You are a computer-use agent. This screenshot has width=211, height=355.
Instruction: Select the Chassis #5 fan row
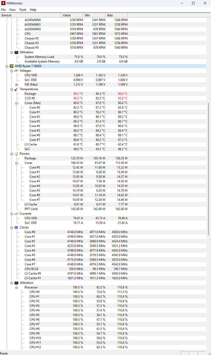(103, 48)
